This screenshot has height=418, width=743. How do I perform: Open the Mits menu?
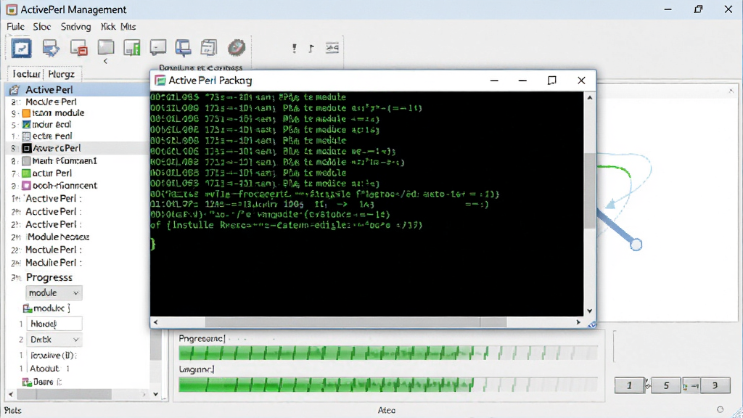point(128,27)
